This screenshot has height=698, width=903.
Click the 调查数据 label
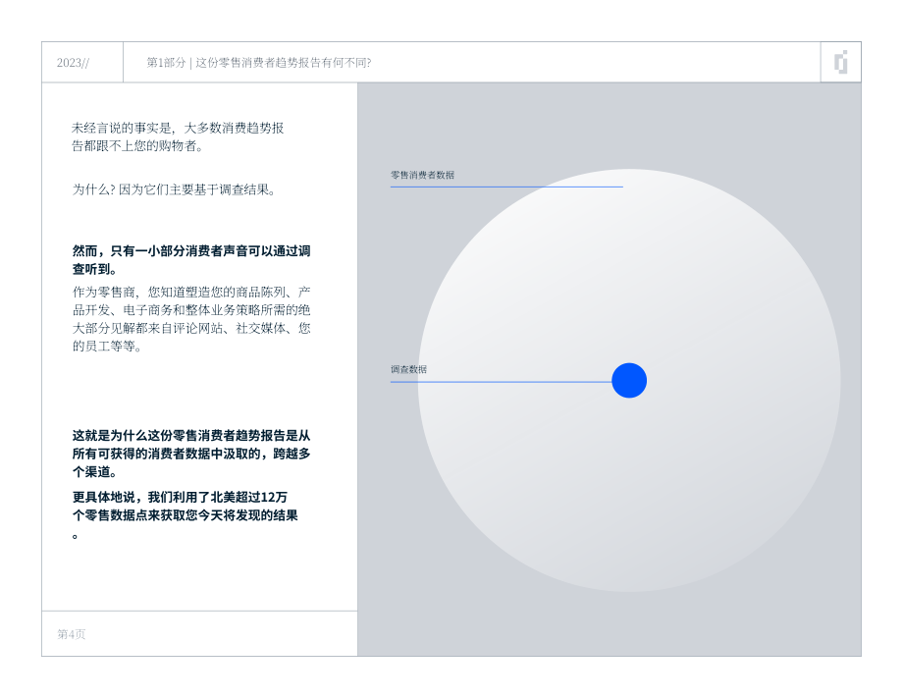pyautogui.click(x=408, y=369)
